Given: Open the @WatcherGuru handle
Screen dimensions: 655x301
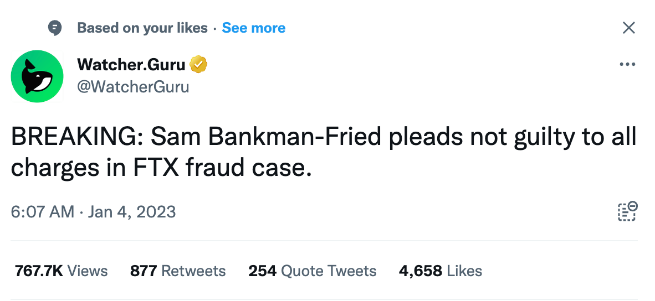Looking at the screenshot, I should tap(133, 87).
